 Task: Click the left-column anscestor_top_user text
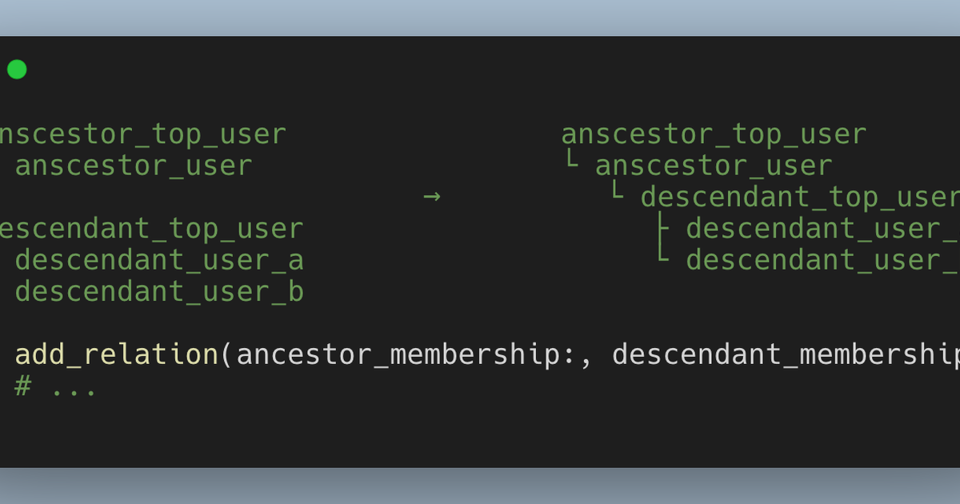142,134
